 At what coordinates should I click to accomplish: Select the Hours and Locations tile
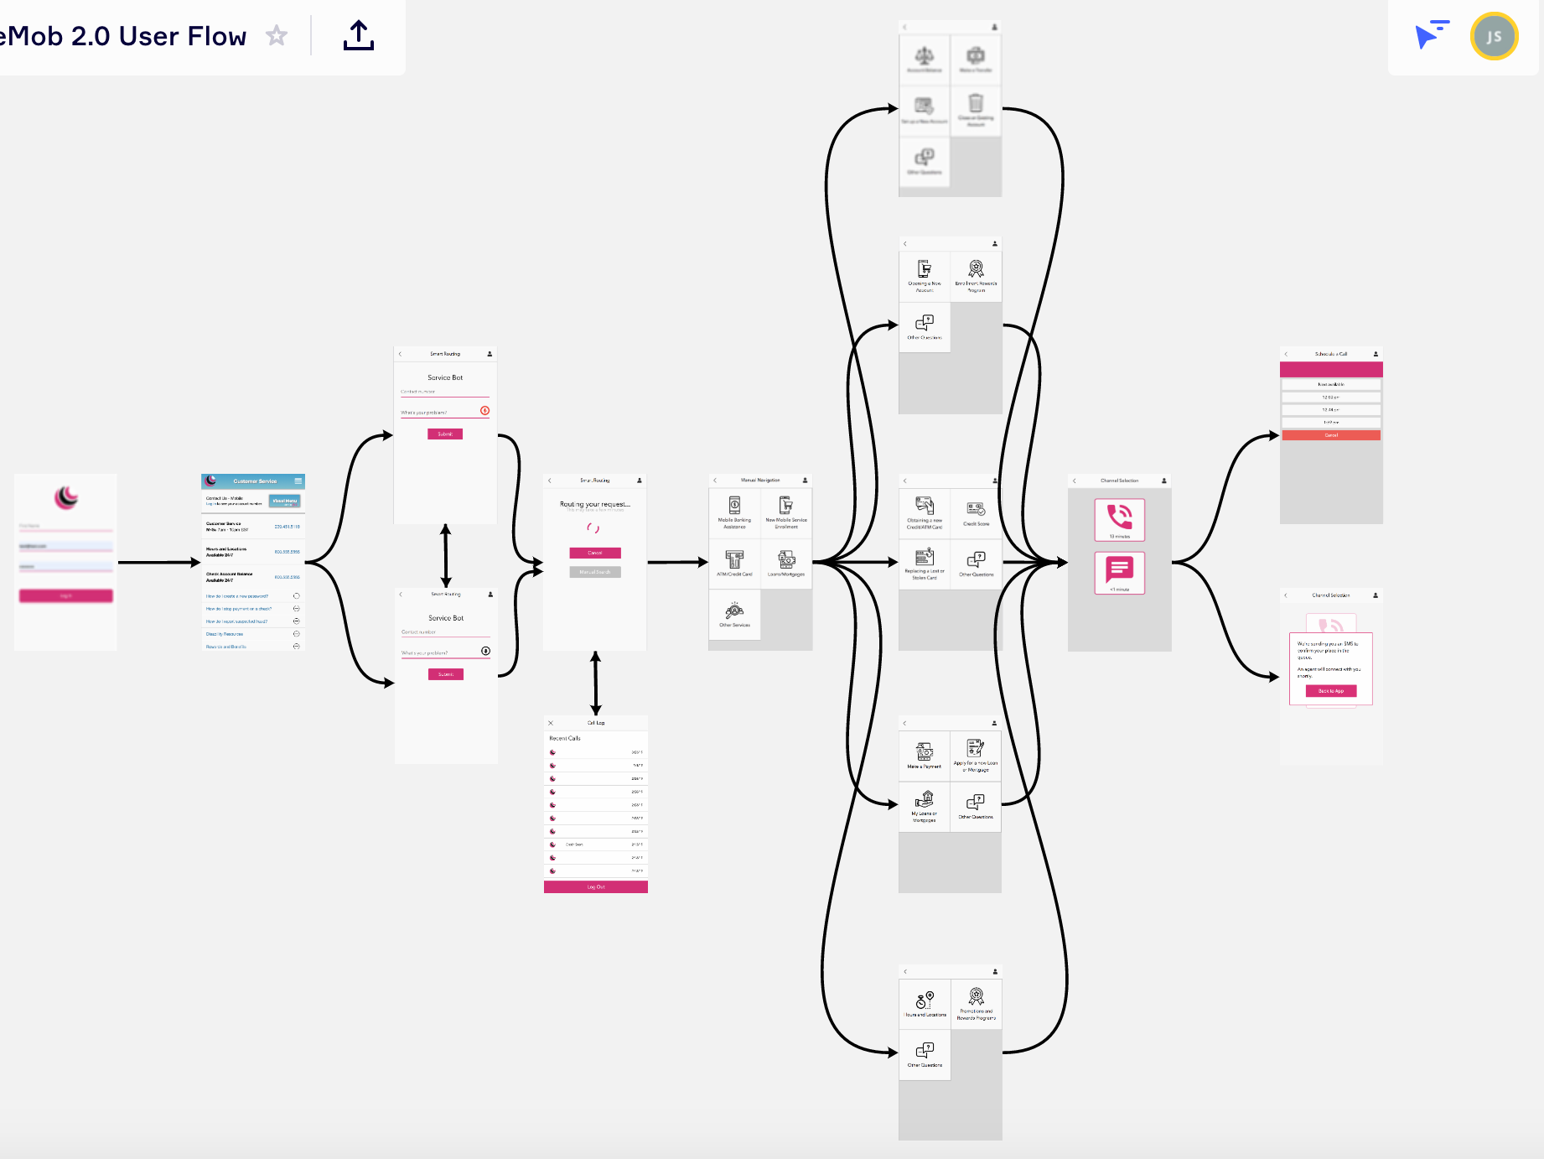[925, 1004]
